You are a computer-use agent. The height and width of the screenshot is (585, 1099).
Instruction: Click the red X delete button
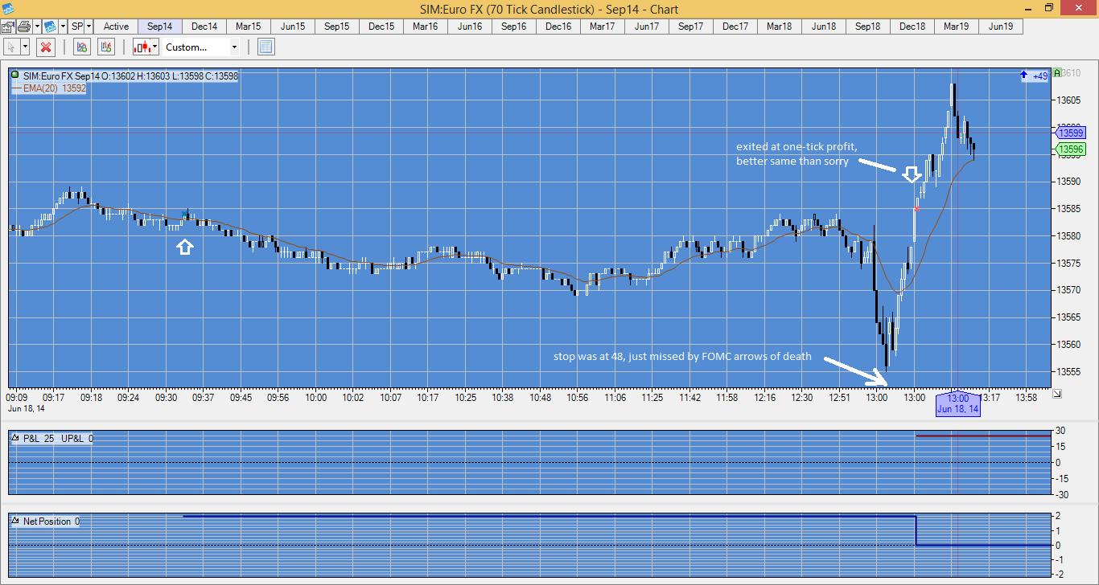[46, 47]
